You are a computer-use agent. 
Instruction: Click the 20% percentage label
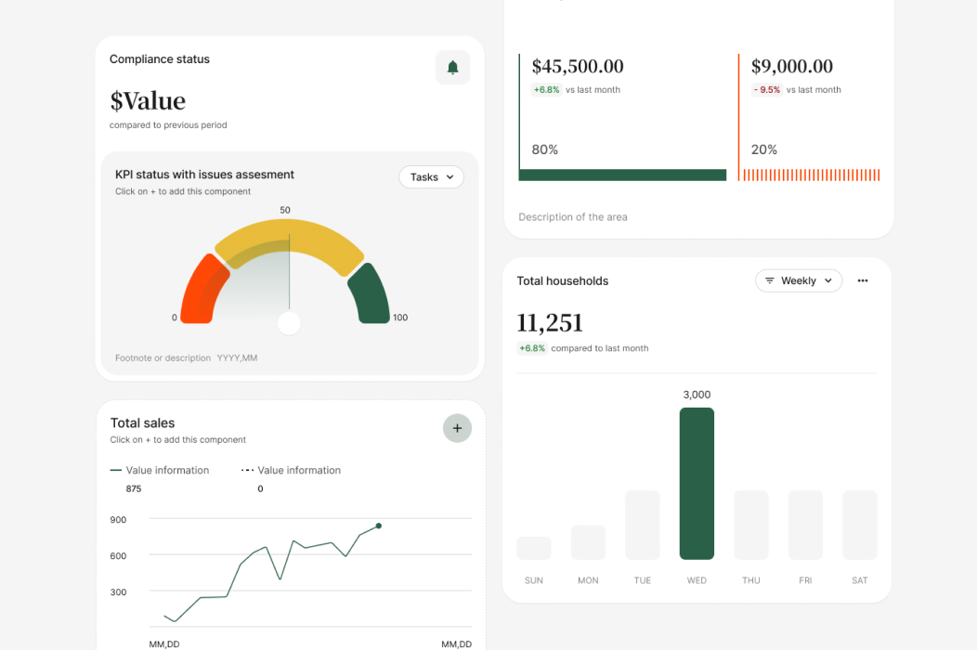tap(764, 149)
